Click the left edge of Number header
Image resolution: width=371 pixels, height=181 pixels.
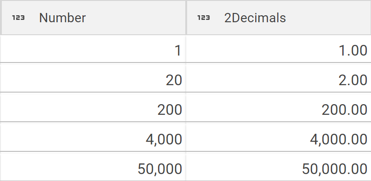pos(1,18)
